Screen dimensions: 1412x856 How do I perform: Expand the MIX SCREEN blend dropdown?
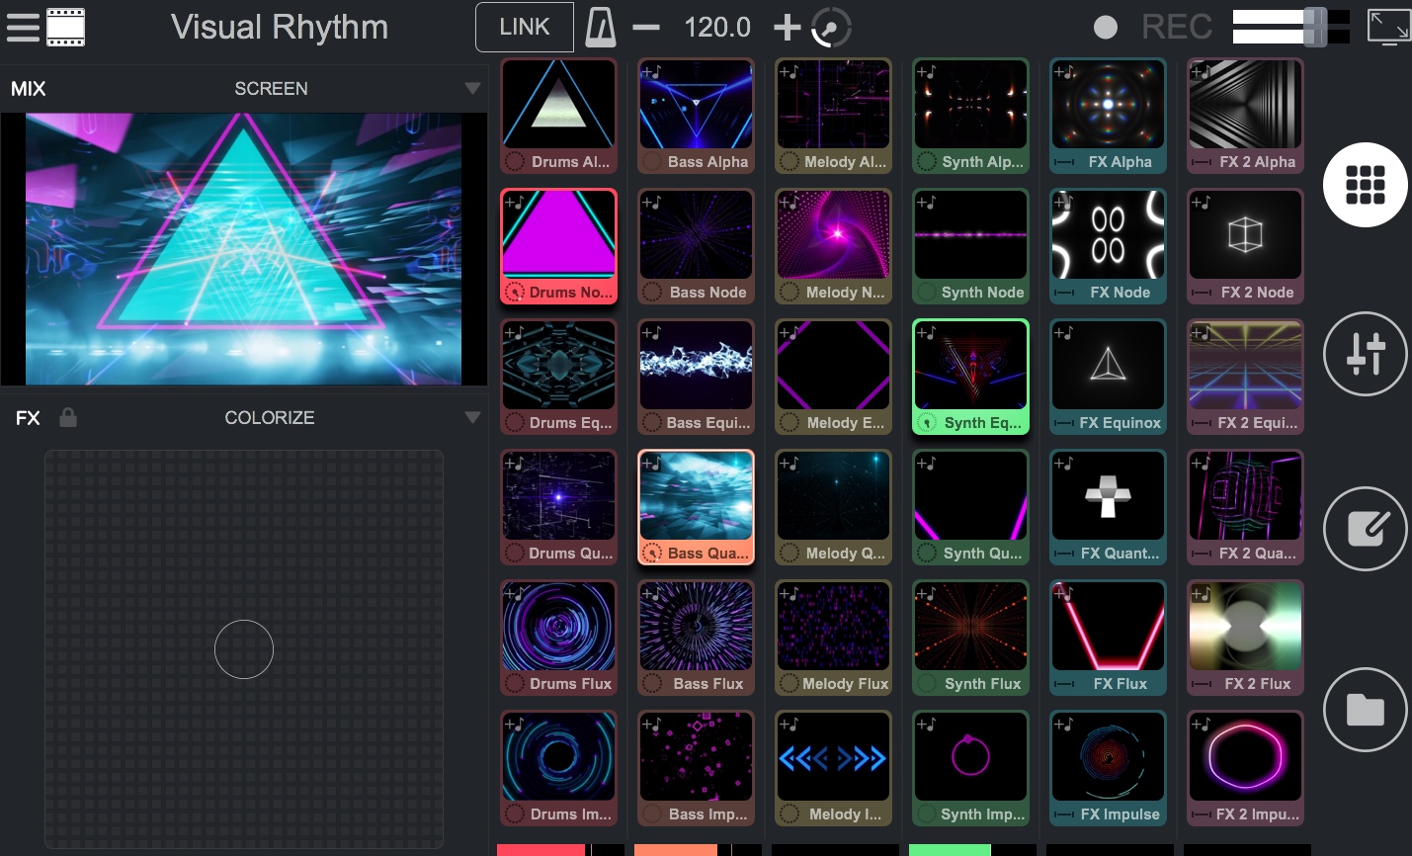472,88
